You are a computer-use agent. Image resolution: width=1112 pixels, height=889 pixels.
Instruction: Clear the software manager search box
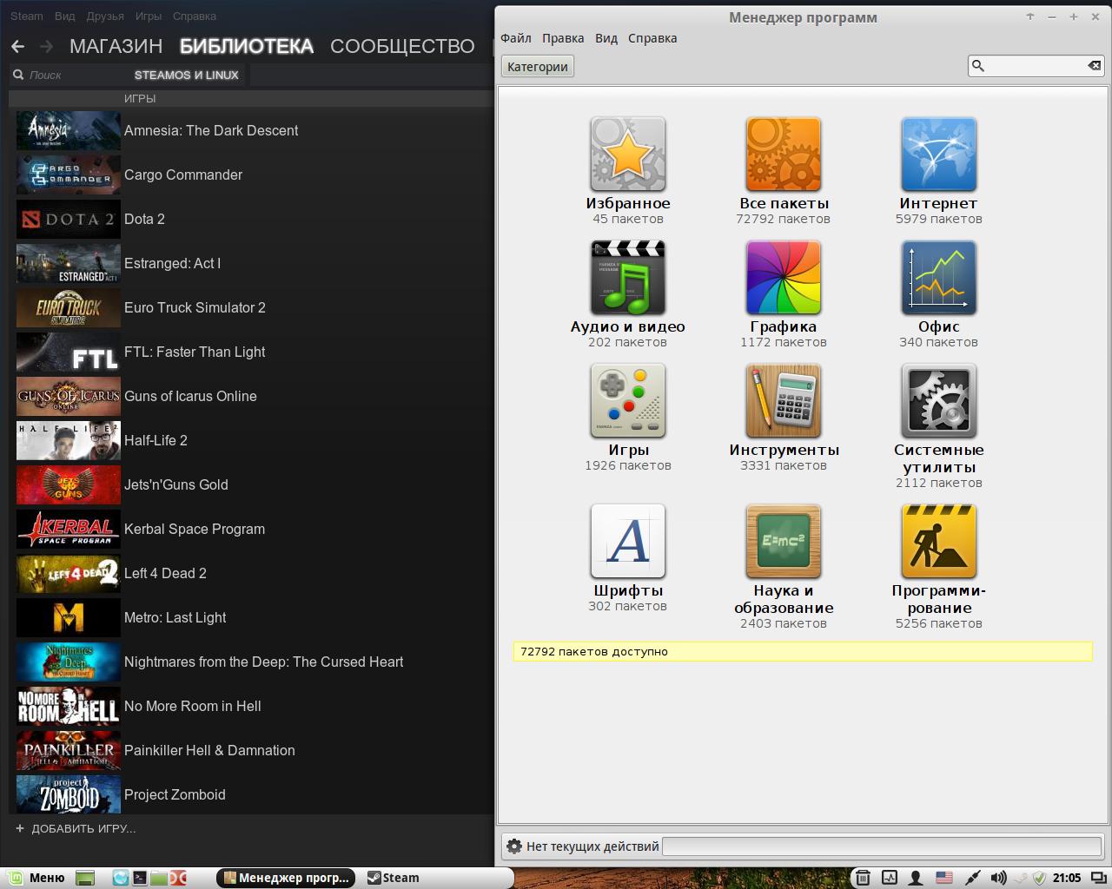(1095, 65)
